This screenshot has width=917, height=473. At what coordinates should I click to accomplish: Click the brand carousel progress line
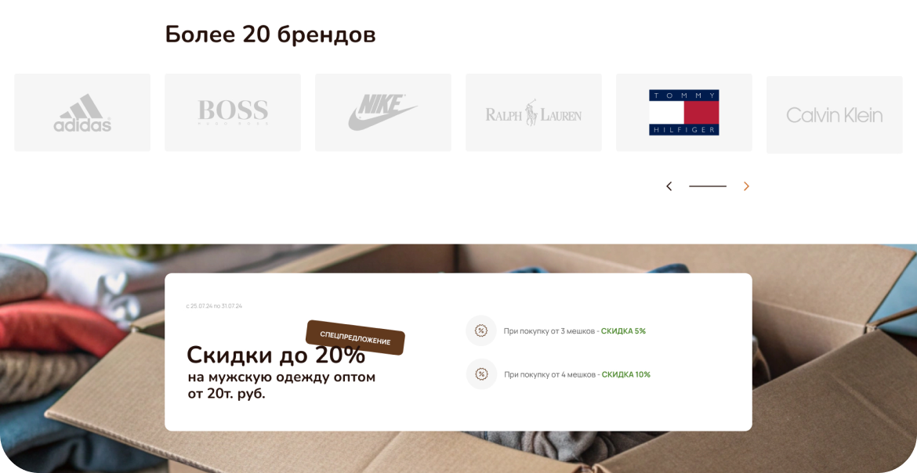(x=708, y=186)
